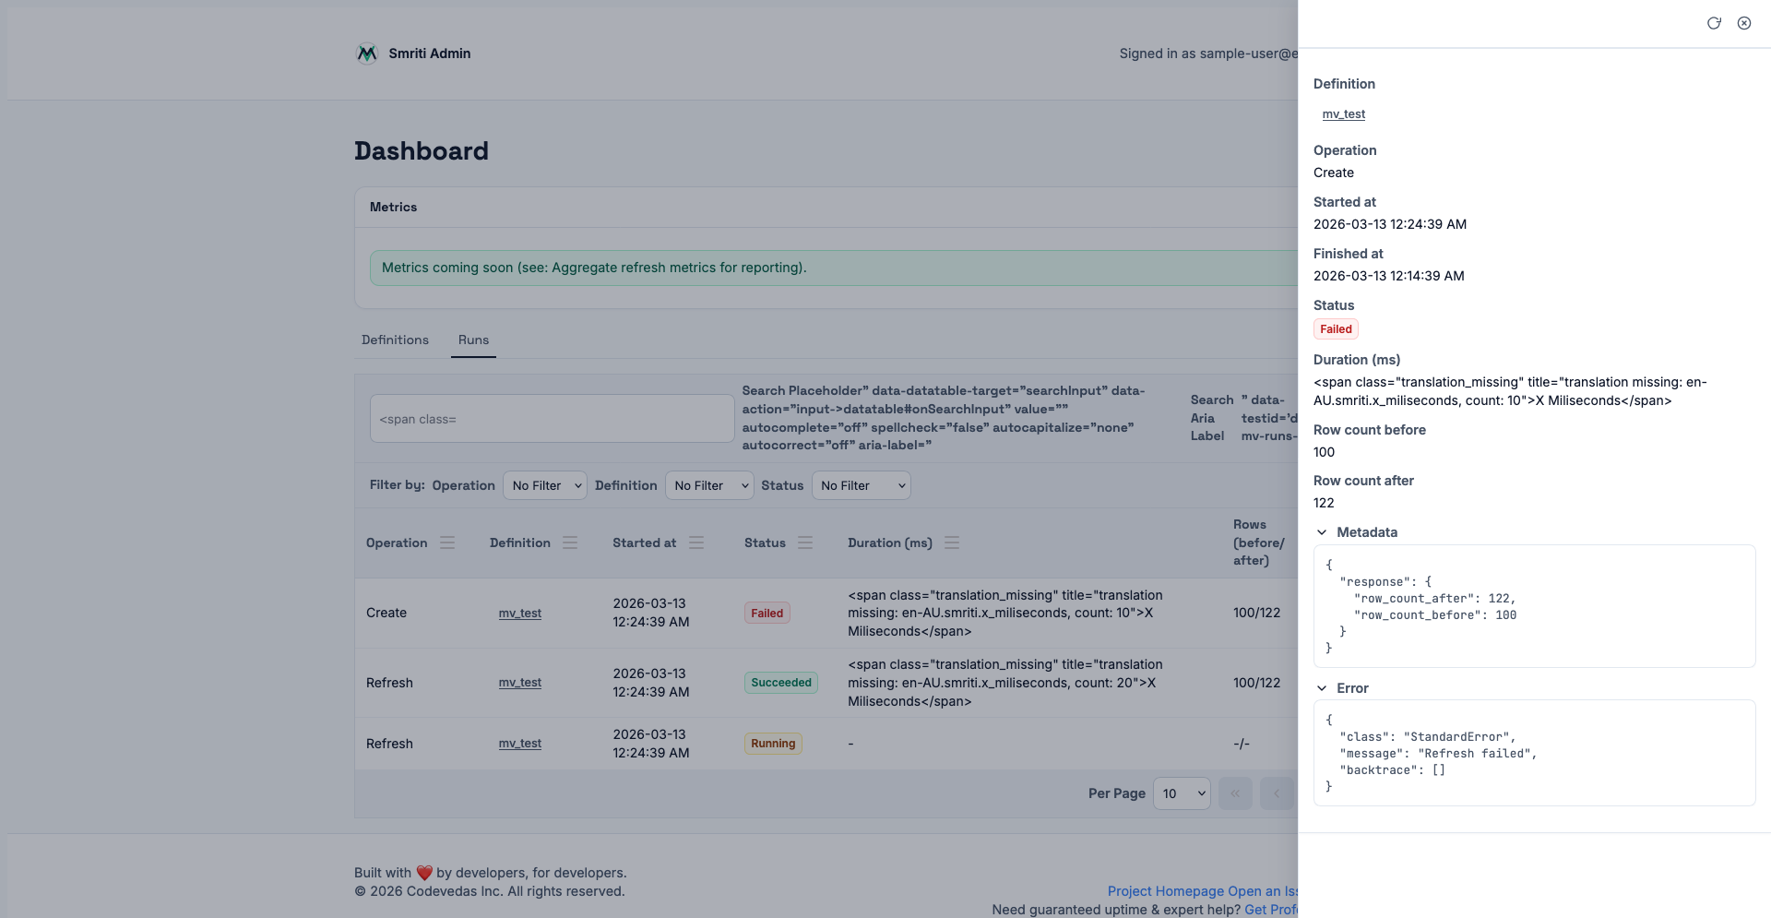Switch to the Definitions tab
This screenshot has width=1771, height=918.
(x=395, y=340)
